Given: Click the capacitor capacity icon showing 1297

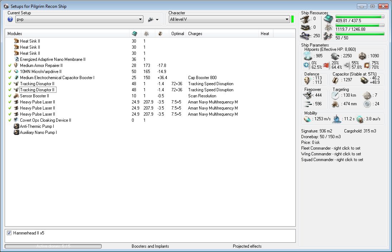Looking at the screenshot, I should tap(335, 80).
